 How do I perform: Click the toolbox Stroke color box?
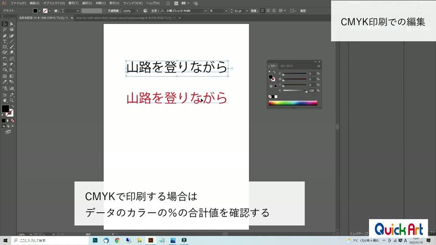10,113
